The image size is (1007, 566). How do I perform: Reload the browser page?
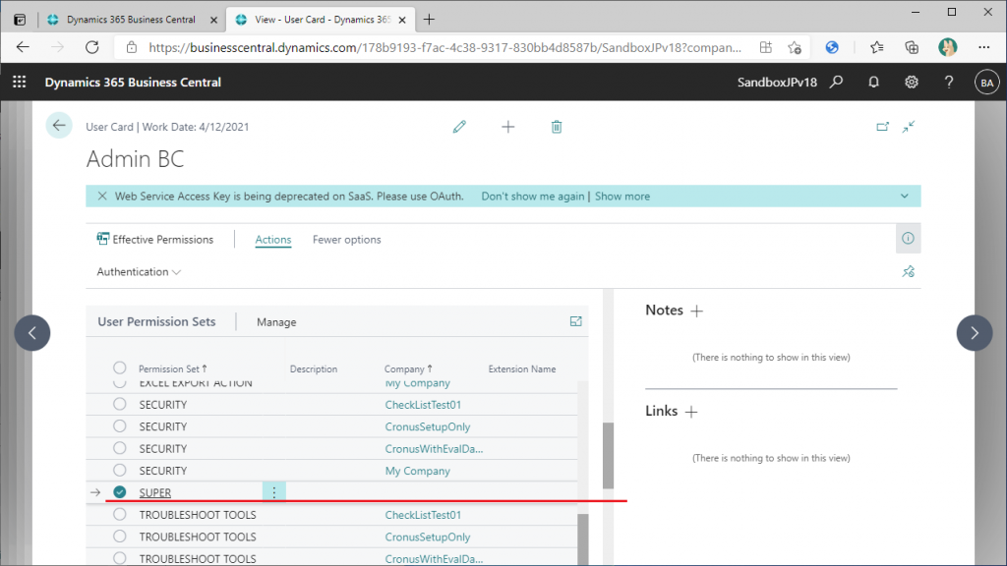92,47
